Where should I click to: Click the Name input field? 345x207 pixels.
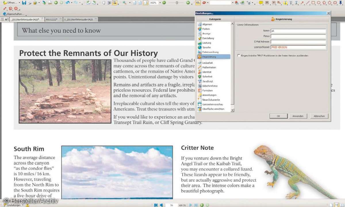[x=298, y=31]
